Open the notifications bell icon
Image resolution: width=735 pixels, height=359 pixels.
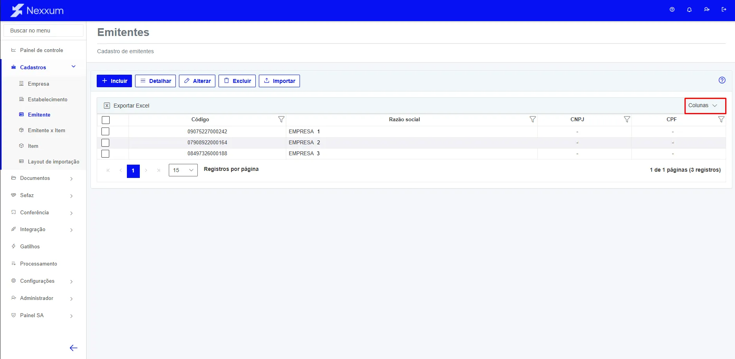coord(689,9)
